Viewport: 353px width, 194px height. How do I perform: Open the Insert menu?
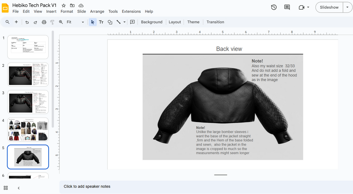(51, 11)
